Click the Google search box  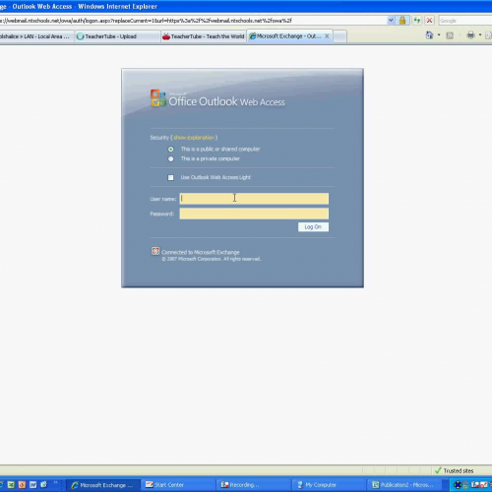[465, 21]
